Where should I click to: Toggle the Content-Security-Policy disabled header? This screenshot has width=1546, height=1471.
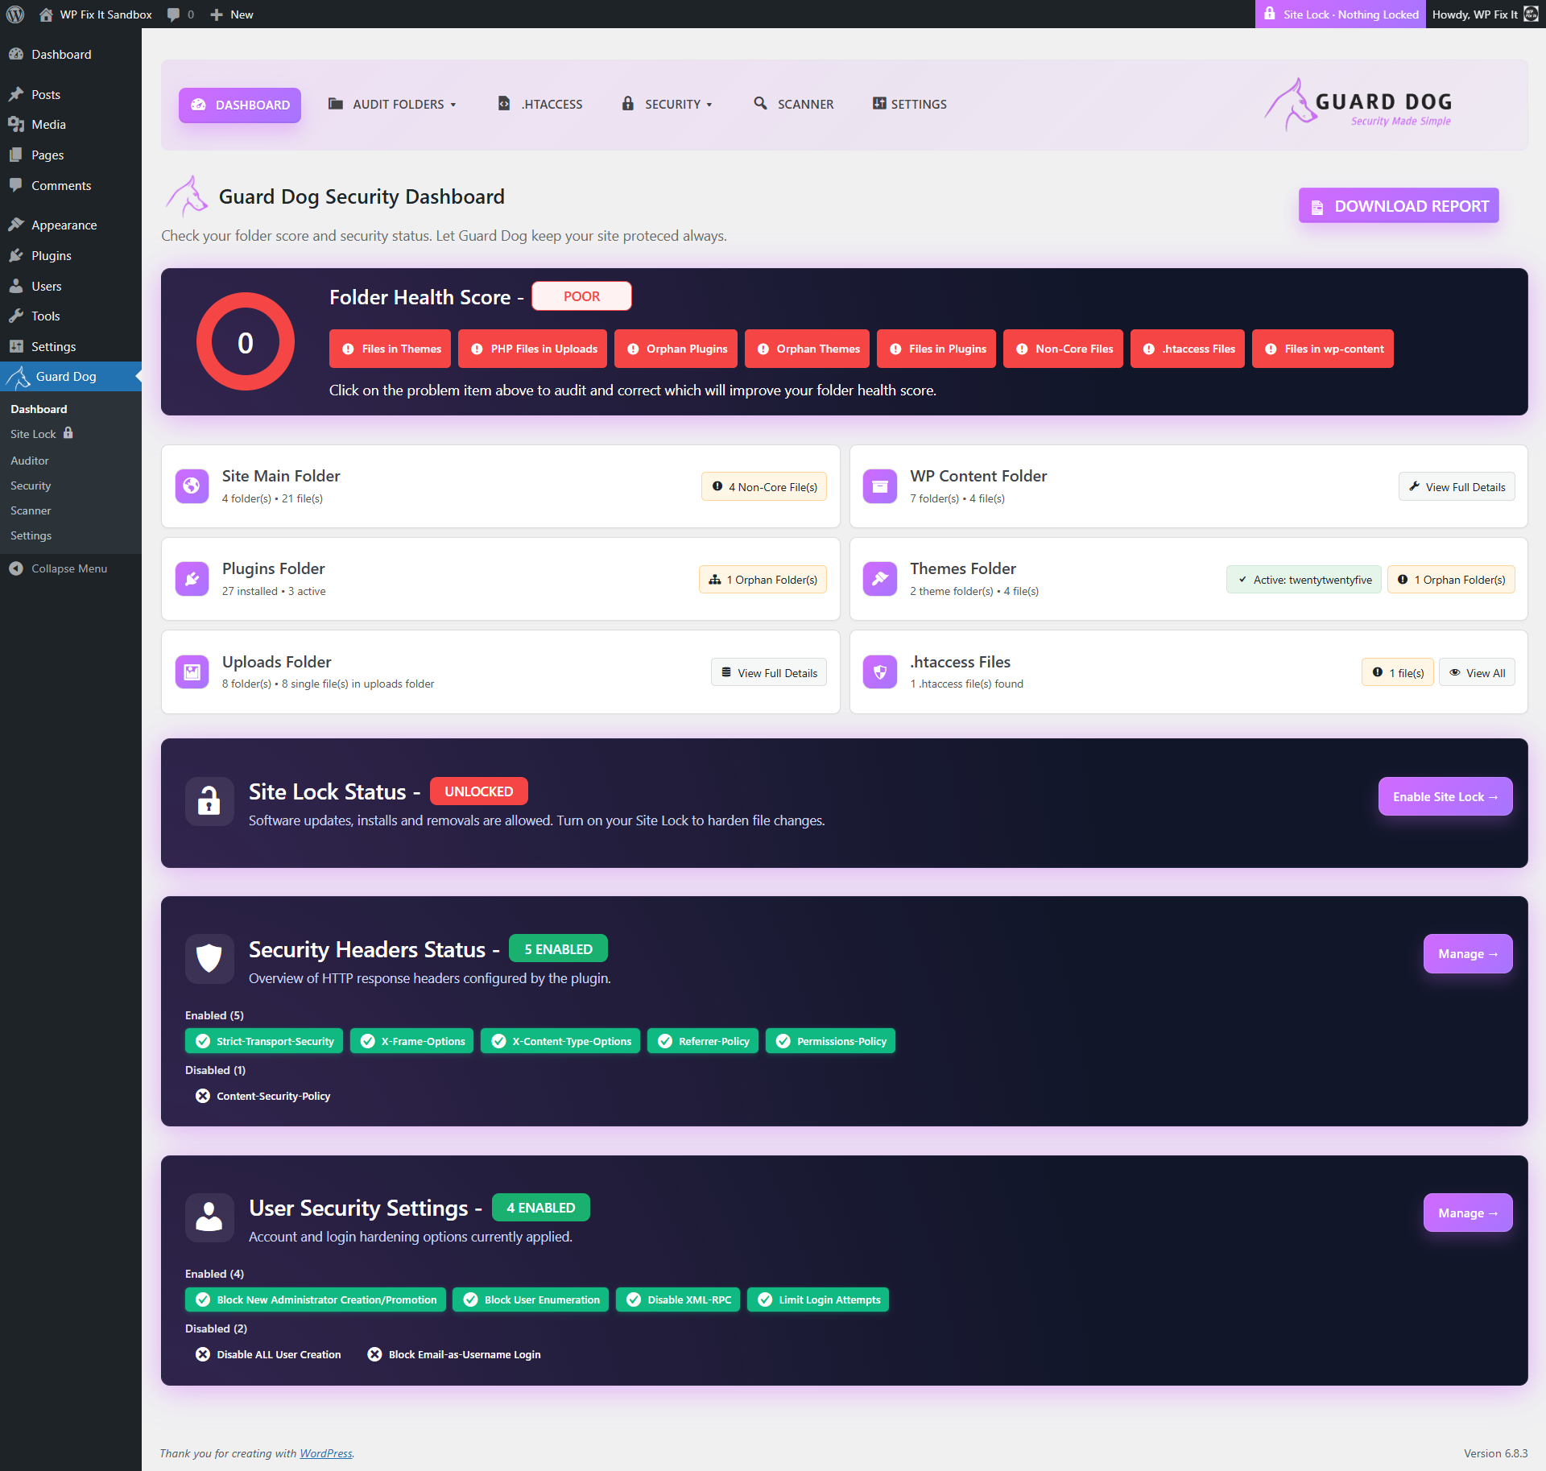(x=263, y=1096)
